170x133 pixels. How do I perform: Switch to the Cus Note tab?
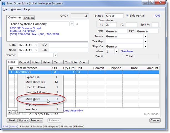click(x=70, y=62)
